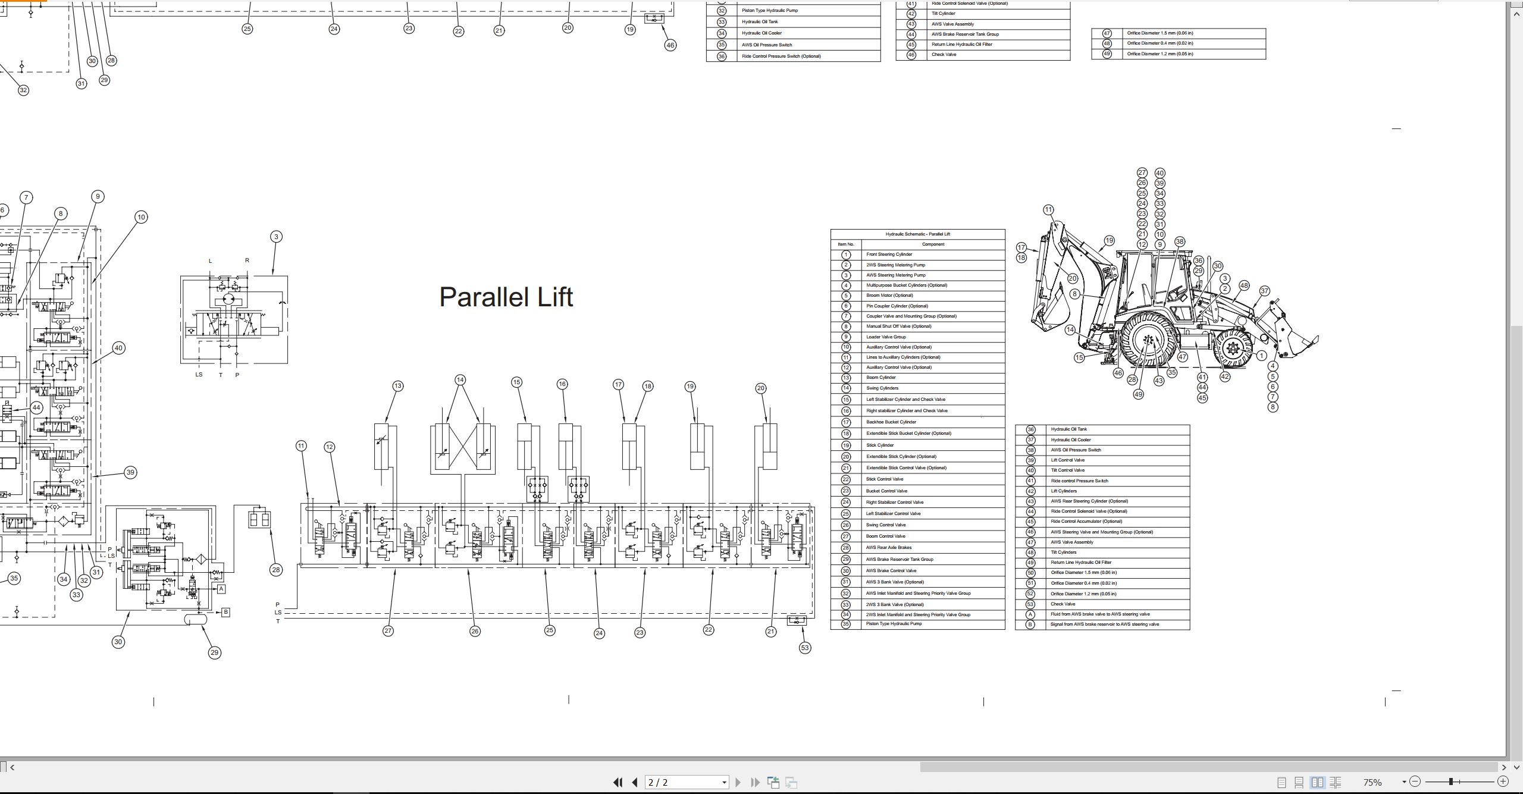
Task: Click the horizontal scrollbar left arrow
Action: tap(12, 767)
